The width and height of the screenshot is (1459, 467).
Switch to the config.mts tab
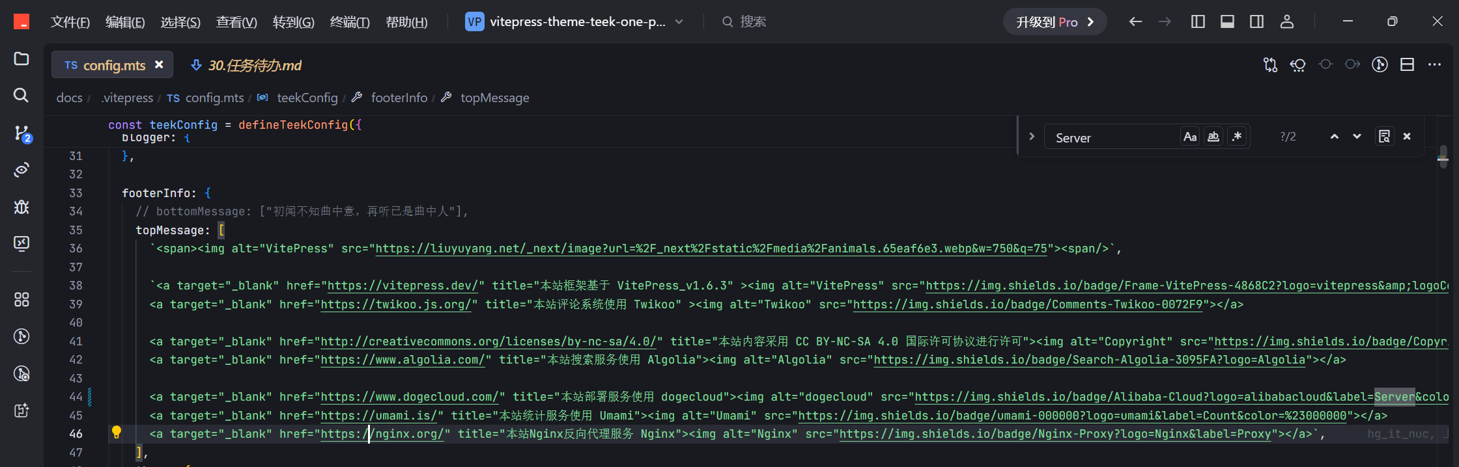[x=112, y=64]
